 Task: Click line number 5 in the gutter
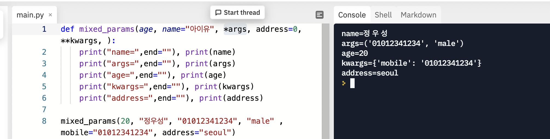point(44,86)
